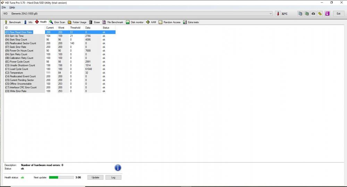Go to the Random Access tab
The image size is (347, 187).
(x=170, y=22)
